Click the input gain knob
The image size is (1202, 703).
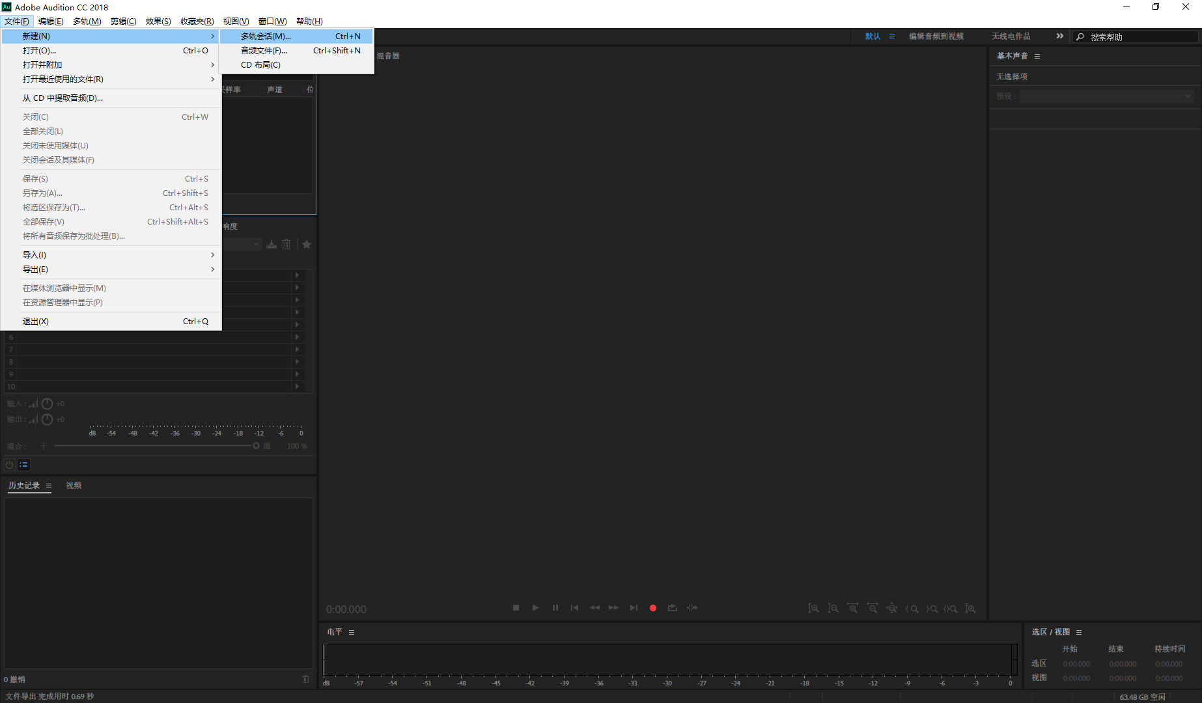tap(47, 404)
